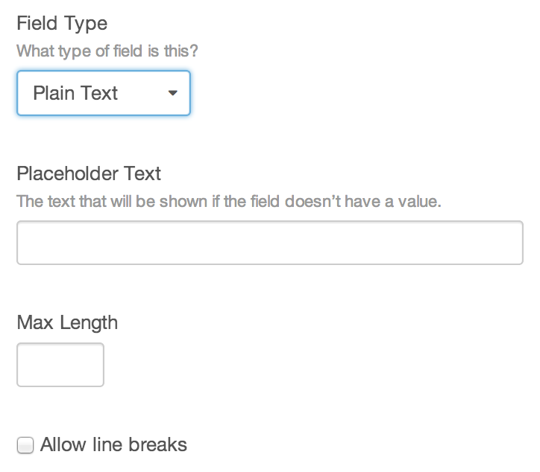Click the Field Type dropdown arrow
The width and height of the screenshot is (540, 472).
(173, 94)
